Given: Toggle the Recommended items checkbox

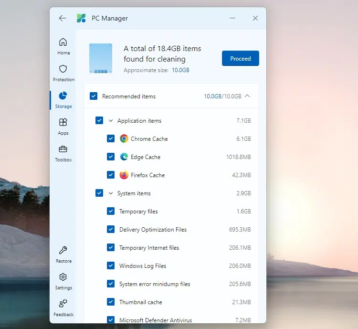Looking at the screenshot, I should (x=94, y=96).
